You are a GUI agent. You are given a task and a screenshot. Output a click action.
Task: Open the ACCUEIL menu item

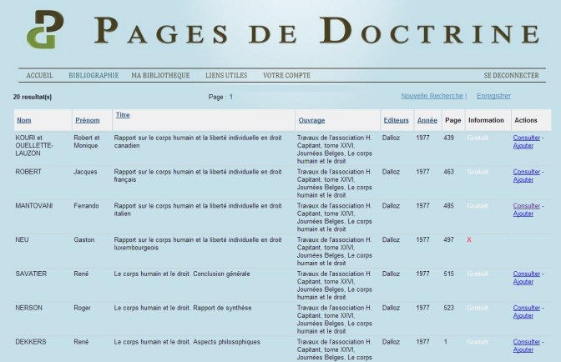pos(40,75)
